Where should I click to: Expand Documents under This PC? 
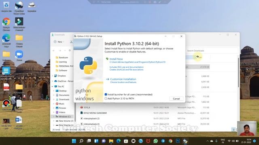(x=54, y=95)
